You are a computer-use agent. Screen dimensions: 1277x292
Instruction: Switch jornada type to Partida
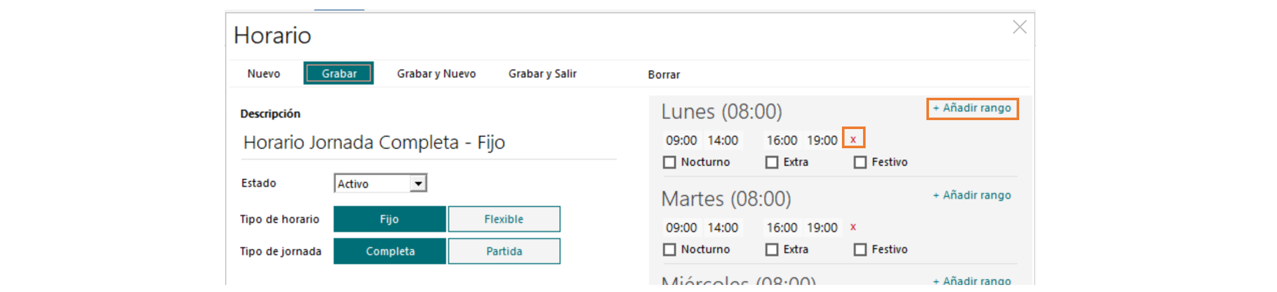(504, 251)
